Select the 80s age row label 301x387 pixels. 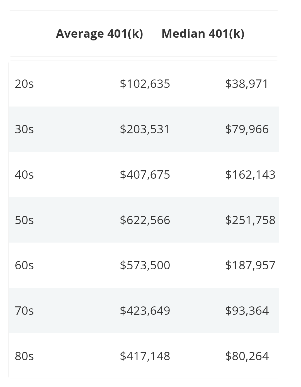pyautogui.click(x=24, y=356)
